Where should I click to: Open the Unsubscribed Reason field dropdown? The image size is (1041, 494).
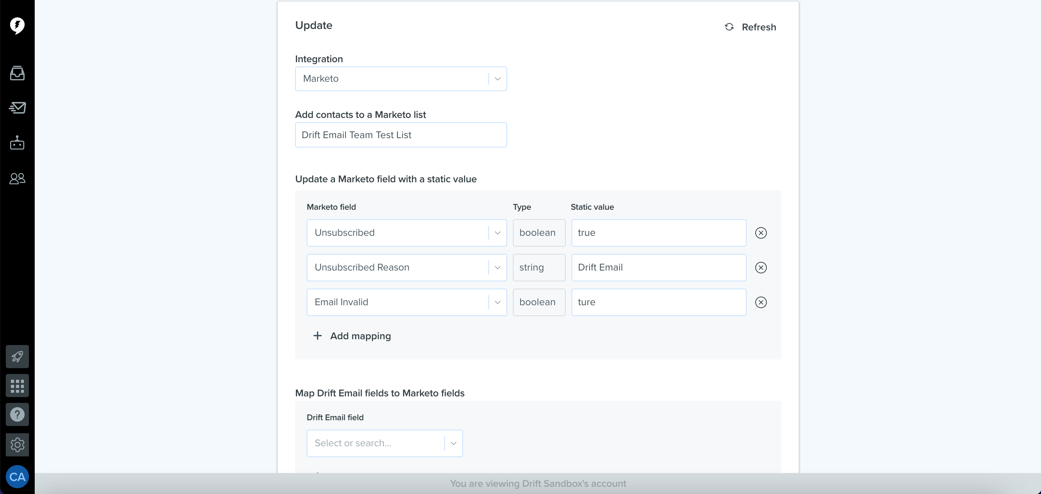point(407,267)
